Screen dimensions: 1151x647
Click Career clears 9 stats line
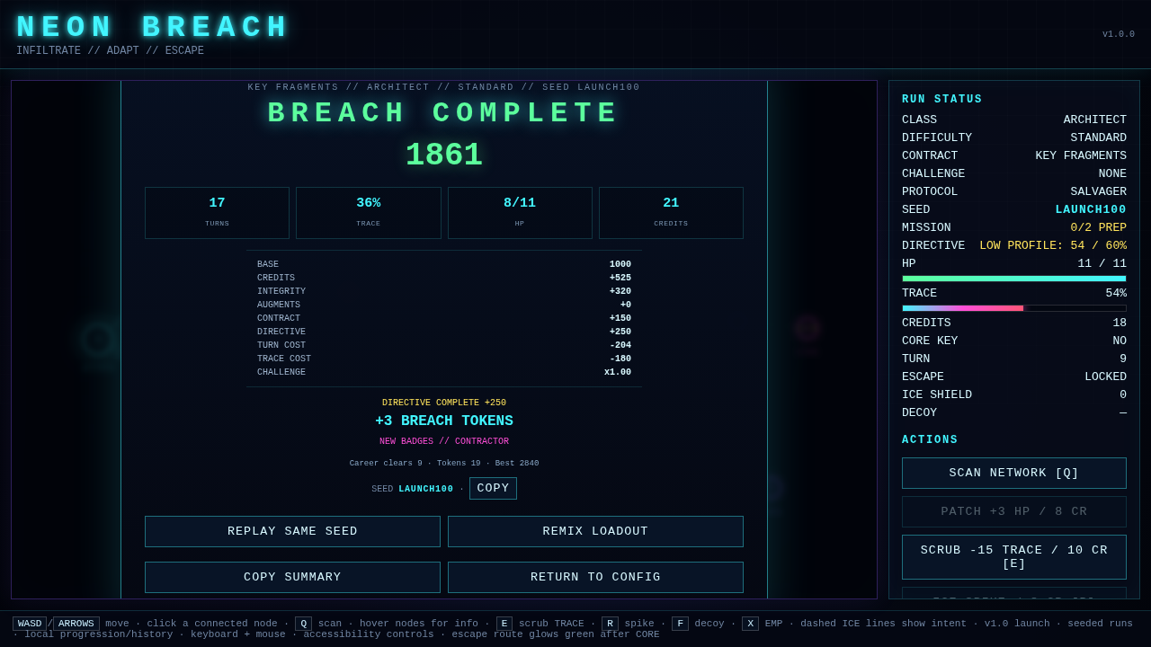pos(444,464)
